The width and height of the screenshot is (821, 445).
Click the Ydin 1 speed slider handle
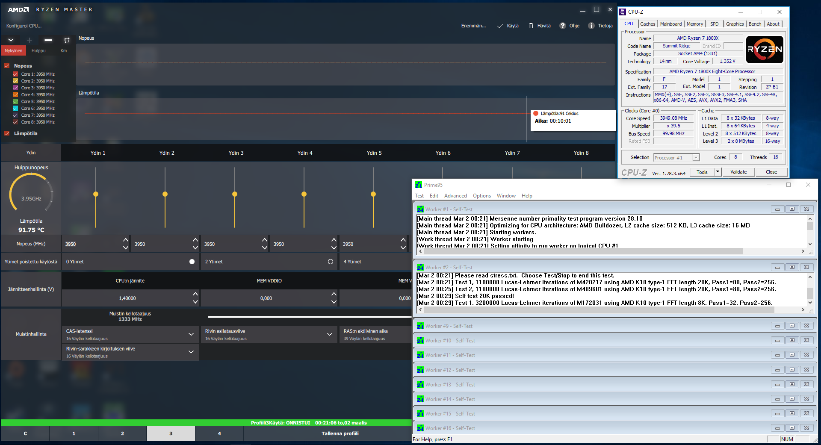point(96,194)
